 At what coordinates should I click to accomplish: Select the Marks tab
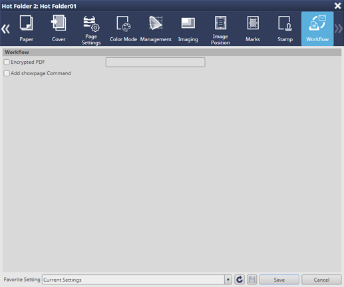tap(253, 29)
